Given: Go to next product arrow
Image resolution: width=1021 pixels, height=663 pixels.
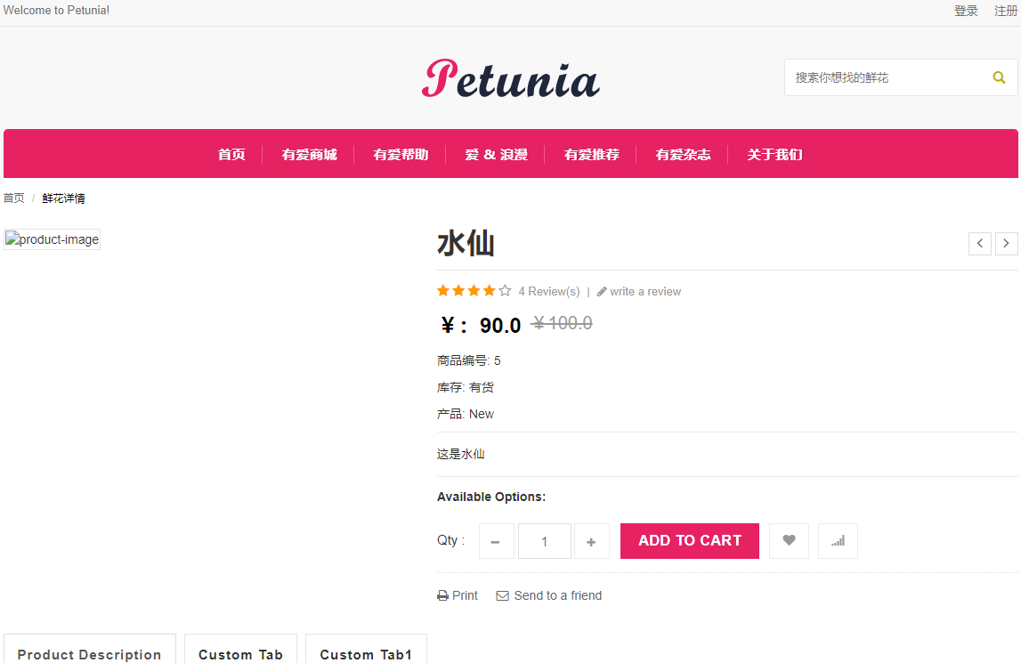Looking at the screenshot, I should point(1006,244).
